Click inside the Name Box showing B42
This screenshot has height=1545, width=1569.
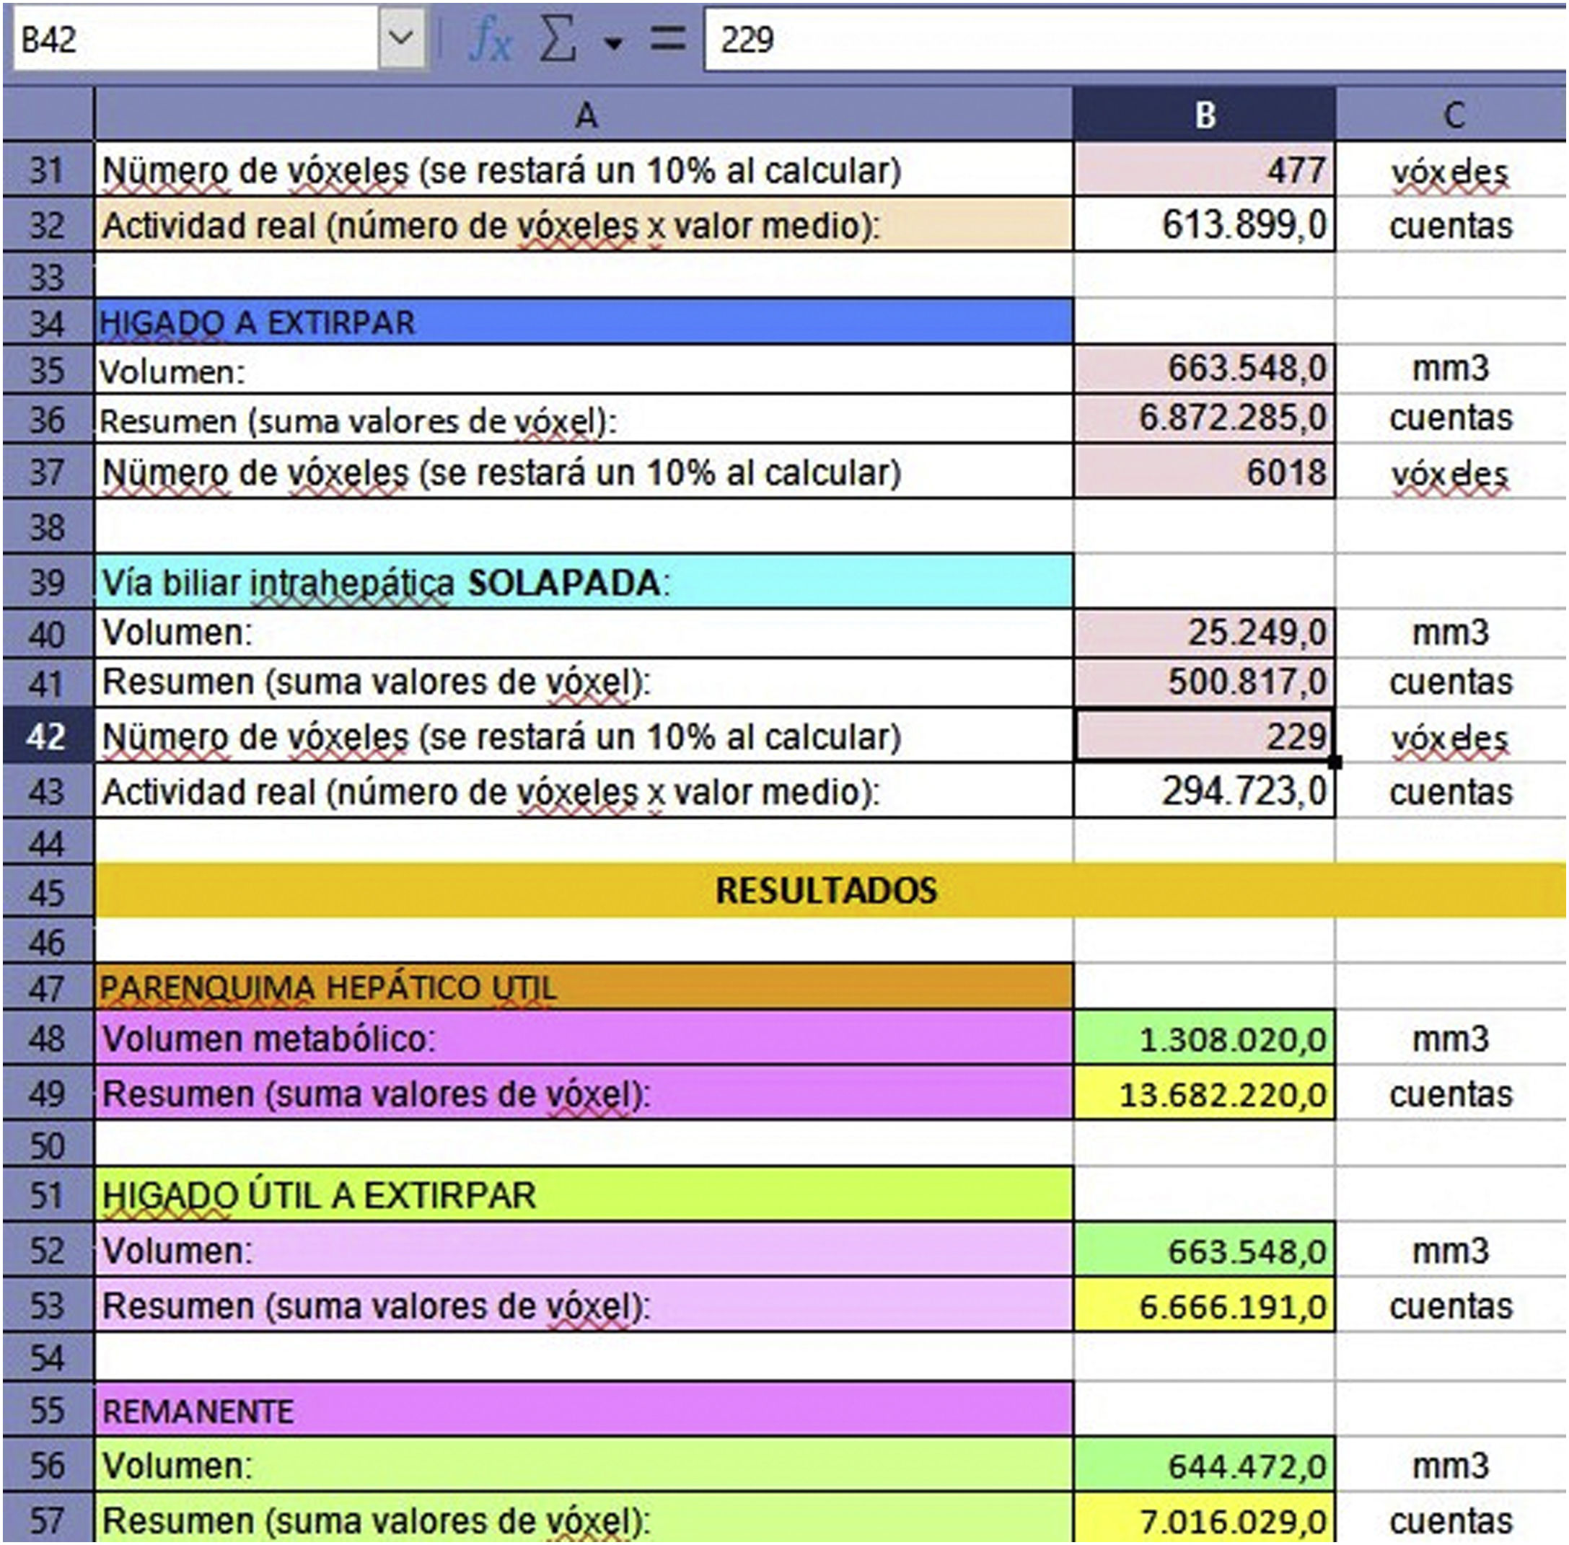[x=195, y=39]
